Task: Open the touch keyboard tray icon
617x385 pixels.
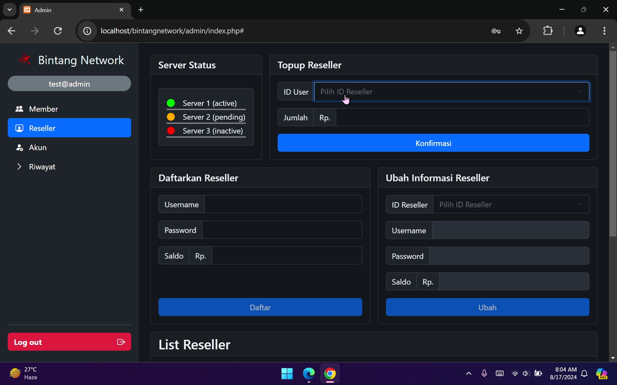Action: point(500,373)
